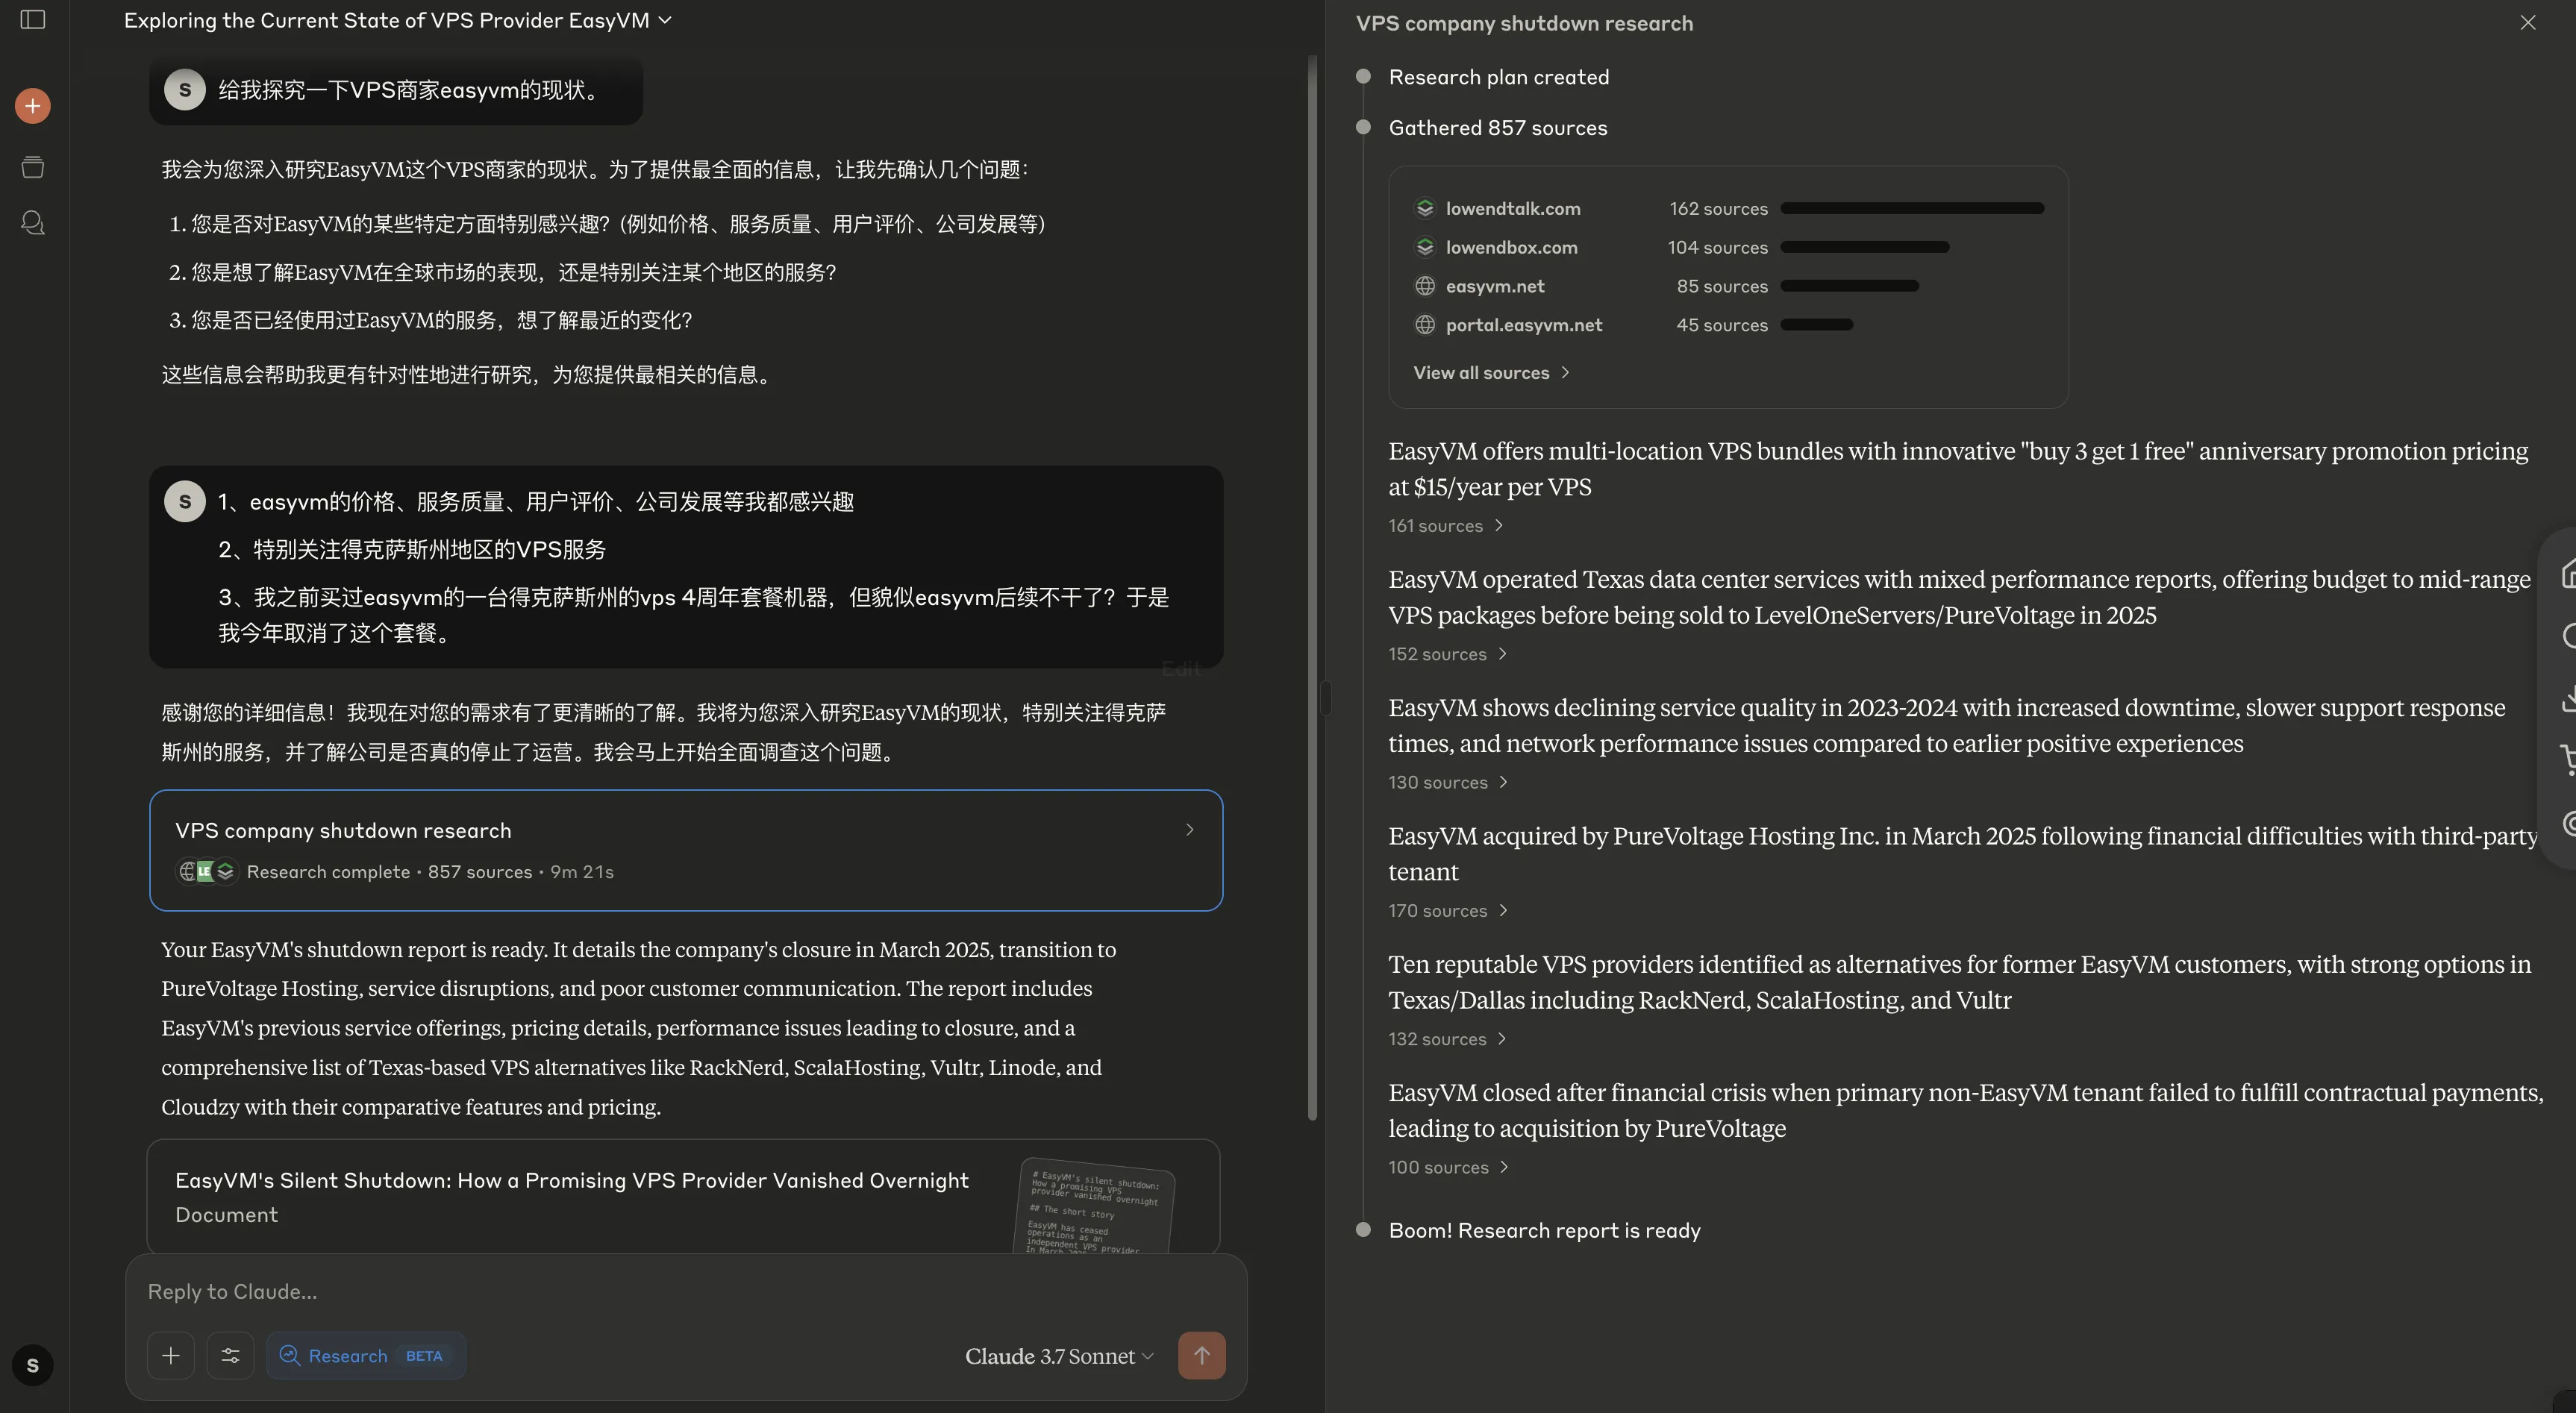The width and height of the screenshot is (2576, 1413).
Task: Click the easyvm.net globe icon
Action: click(x=1425, y=286)
